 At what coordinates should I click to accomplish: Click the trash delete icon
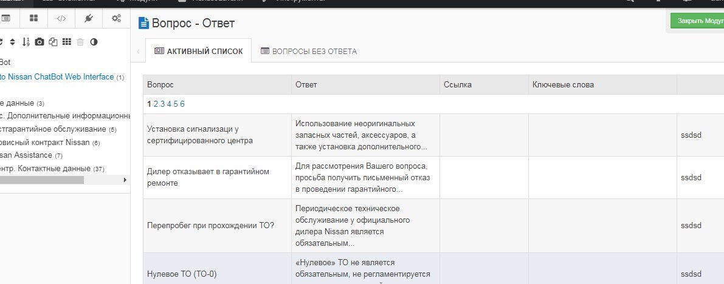tap(80, 42)
